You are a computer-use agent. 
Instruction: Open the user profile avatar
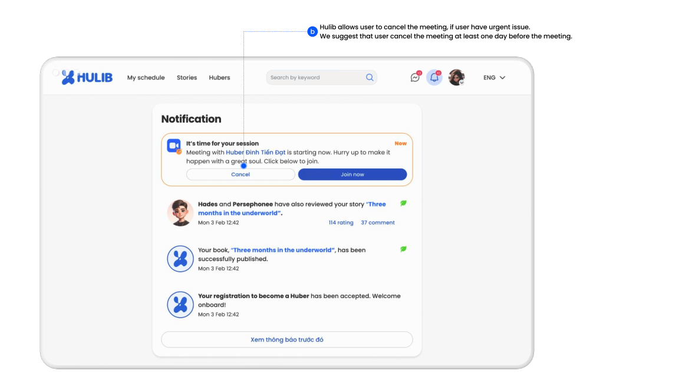[x=456, y=77]
